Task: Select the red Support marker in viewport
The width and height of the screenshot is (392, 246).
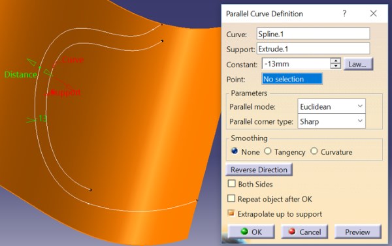Action: [x=53, y=93]
